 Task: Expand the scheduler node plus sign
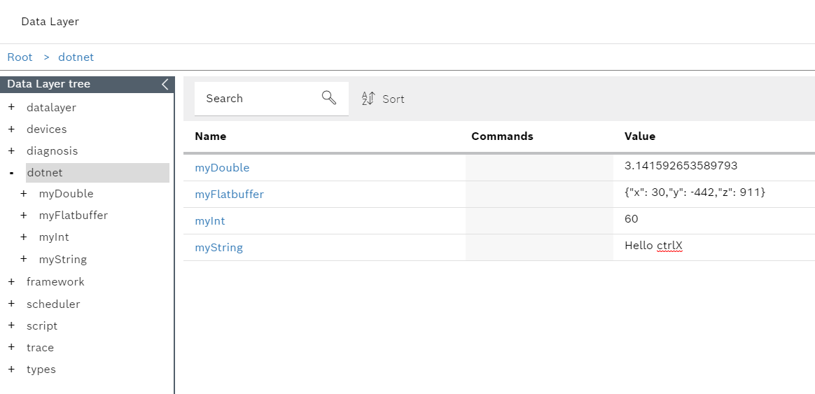click(x=11, y=304)
